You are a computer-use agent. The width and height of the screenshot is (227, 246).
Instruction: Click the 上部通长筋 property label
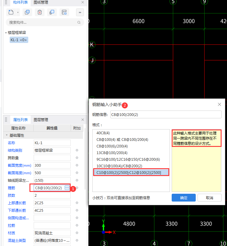(x=17, y=203)
